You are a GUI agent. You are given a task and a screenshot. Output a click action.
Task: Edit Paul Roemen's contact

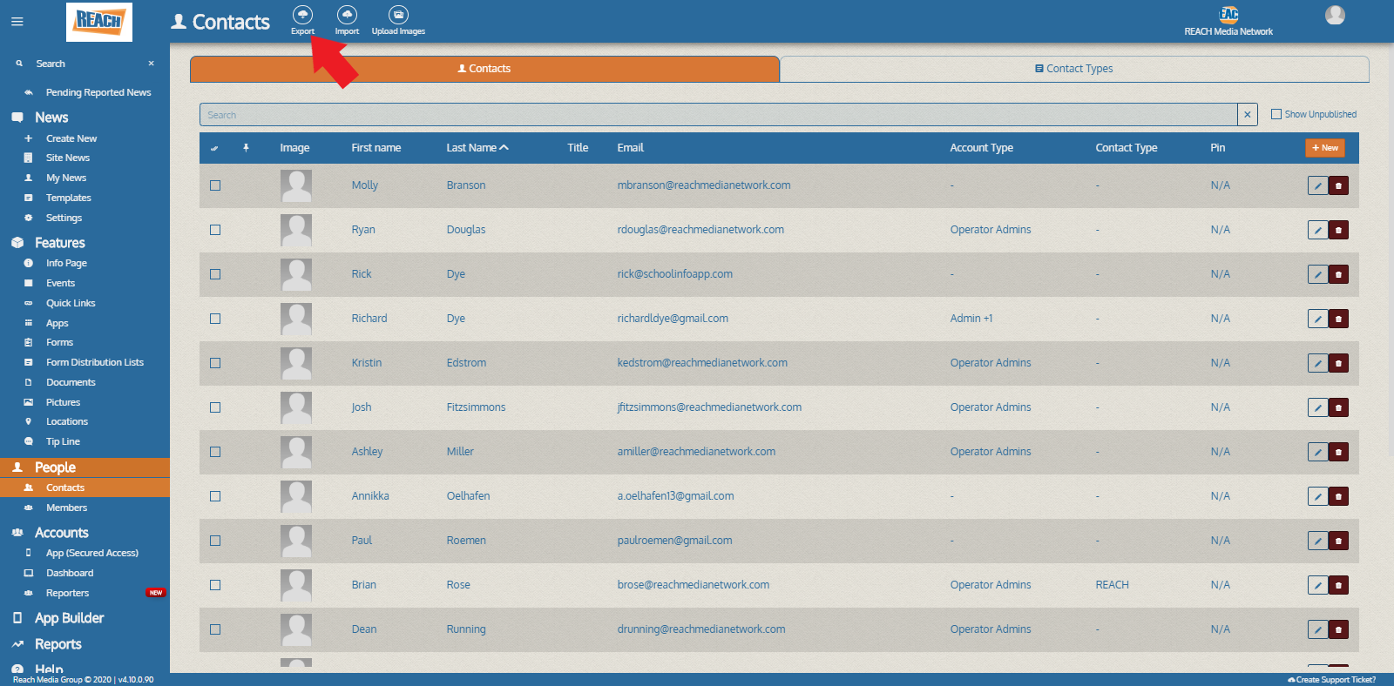pos(1318,541)
